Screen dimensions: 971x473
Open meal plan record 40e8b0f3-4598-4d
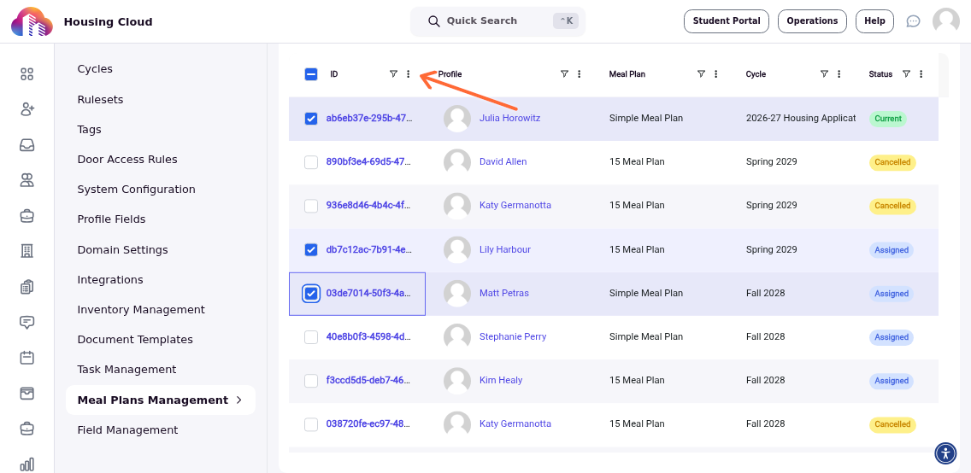tap(368, 337)
